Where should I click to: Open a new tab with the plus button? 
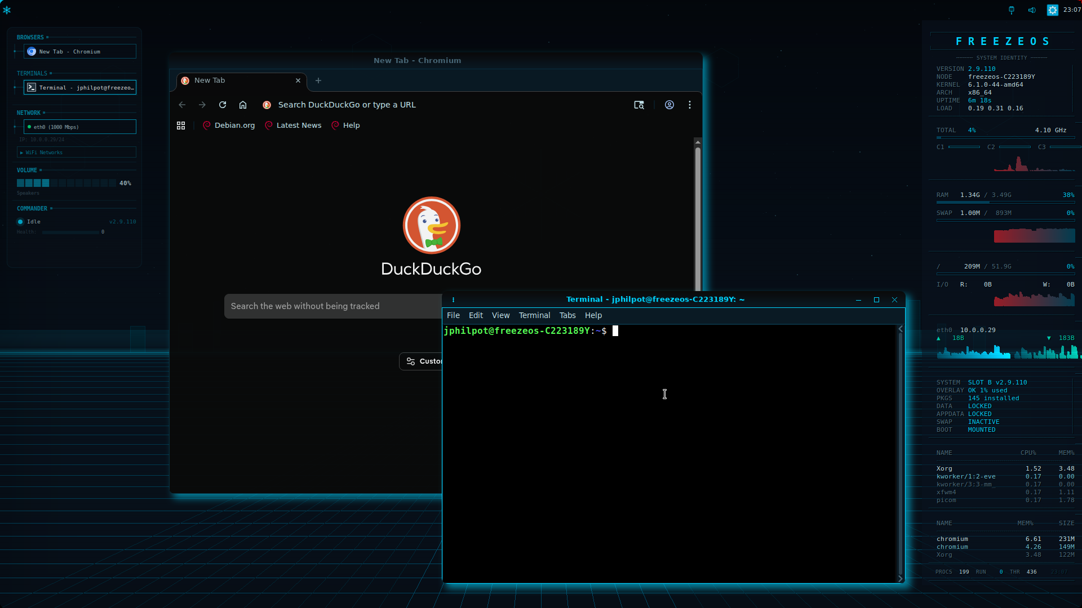[318, 81]
